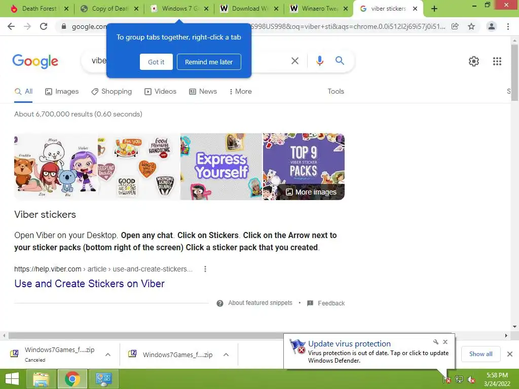This screenshot has height=389, width=519.
Task: Bookmark this page with the star icon
Action: 471,26
